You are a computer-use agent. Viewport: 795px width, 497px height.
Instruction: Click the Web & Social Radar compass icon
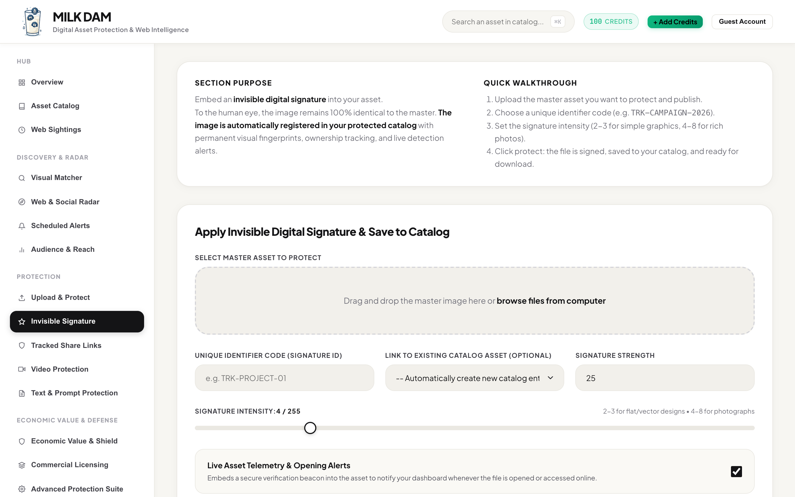tap(22, 202)
